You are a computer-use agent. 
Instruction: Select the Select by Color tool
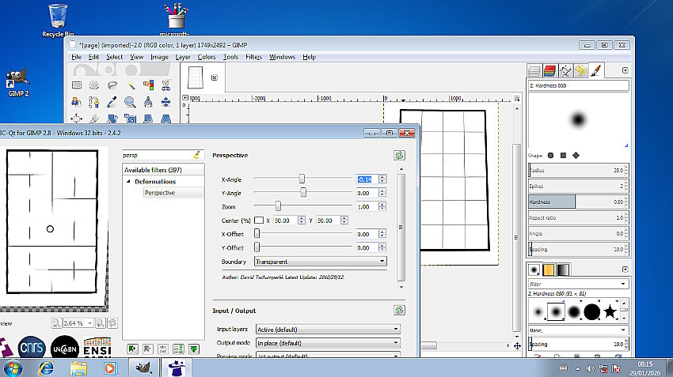(149, 85)
